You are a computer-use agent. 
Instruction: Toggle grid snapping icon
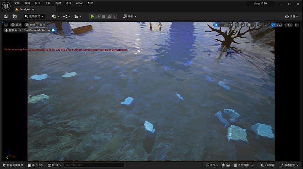(249, 25)
